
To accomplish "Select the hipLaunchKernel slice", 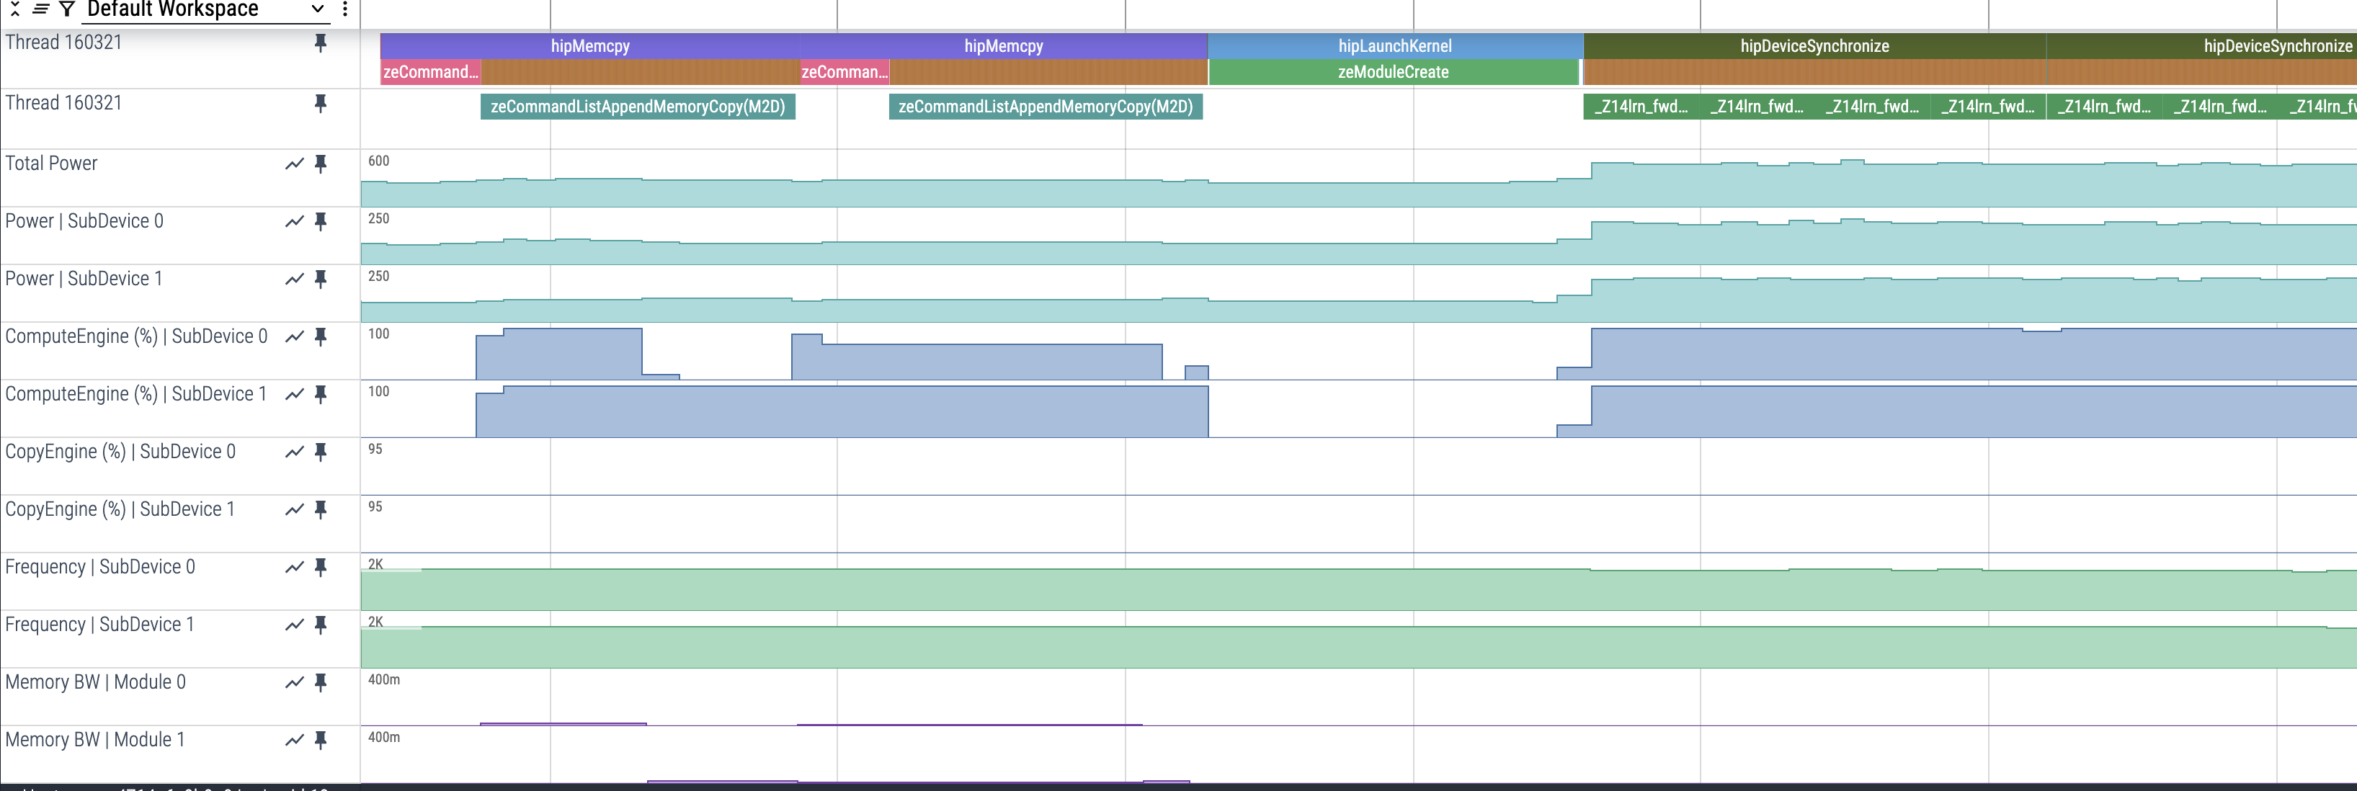I will tap(1394, 45).
